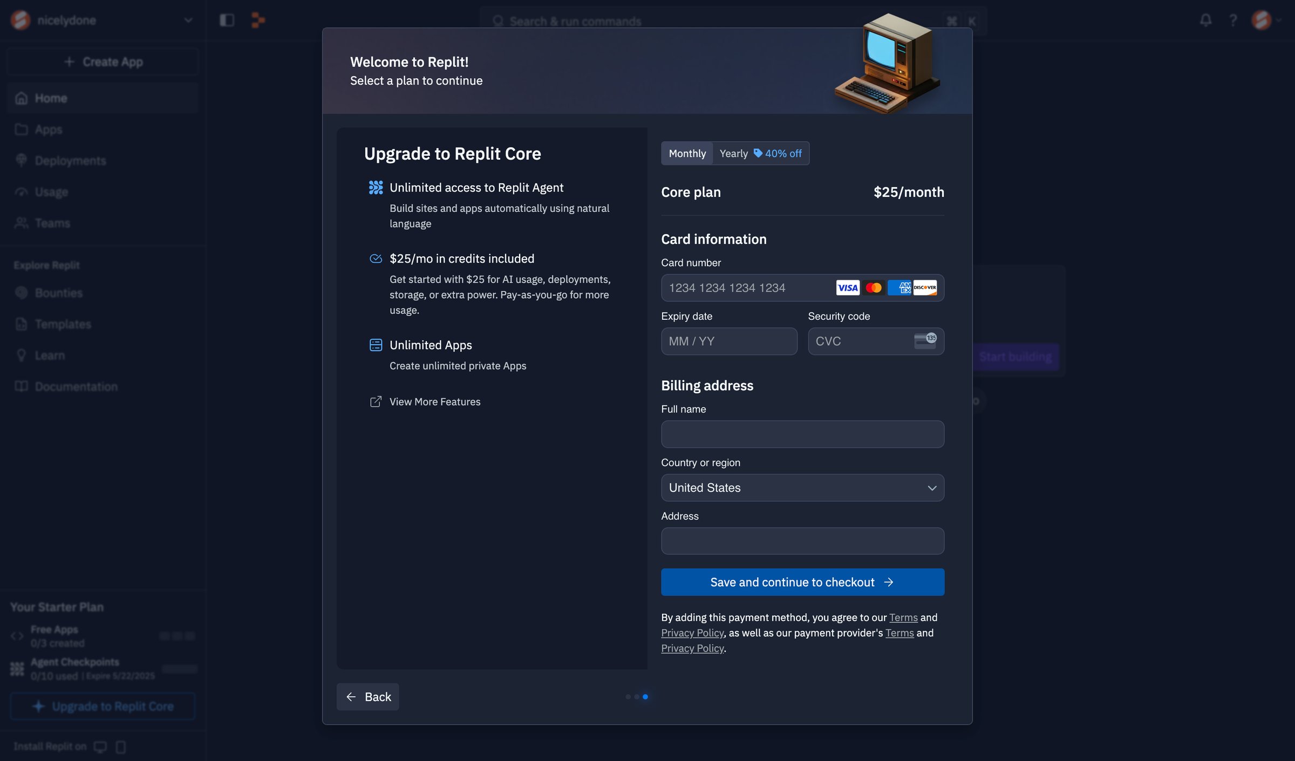This screenshot has width=1295, height=761.
Task: Click the Search & run commands bar
Action: [x=733, y=21]
